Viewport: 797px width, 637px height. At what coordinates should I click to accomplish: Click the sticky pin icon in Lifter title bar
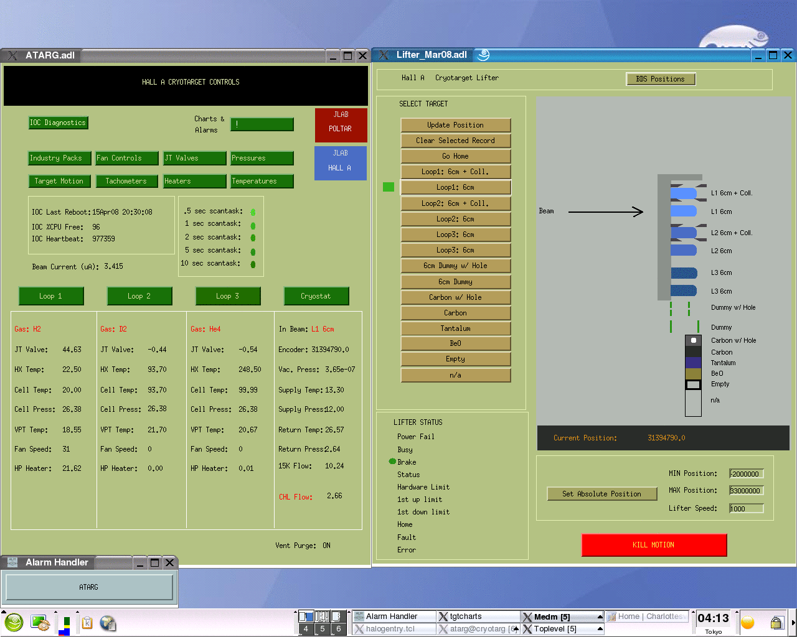click(483, 55)
